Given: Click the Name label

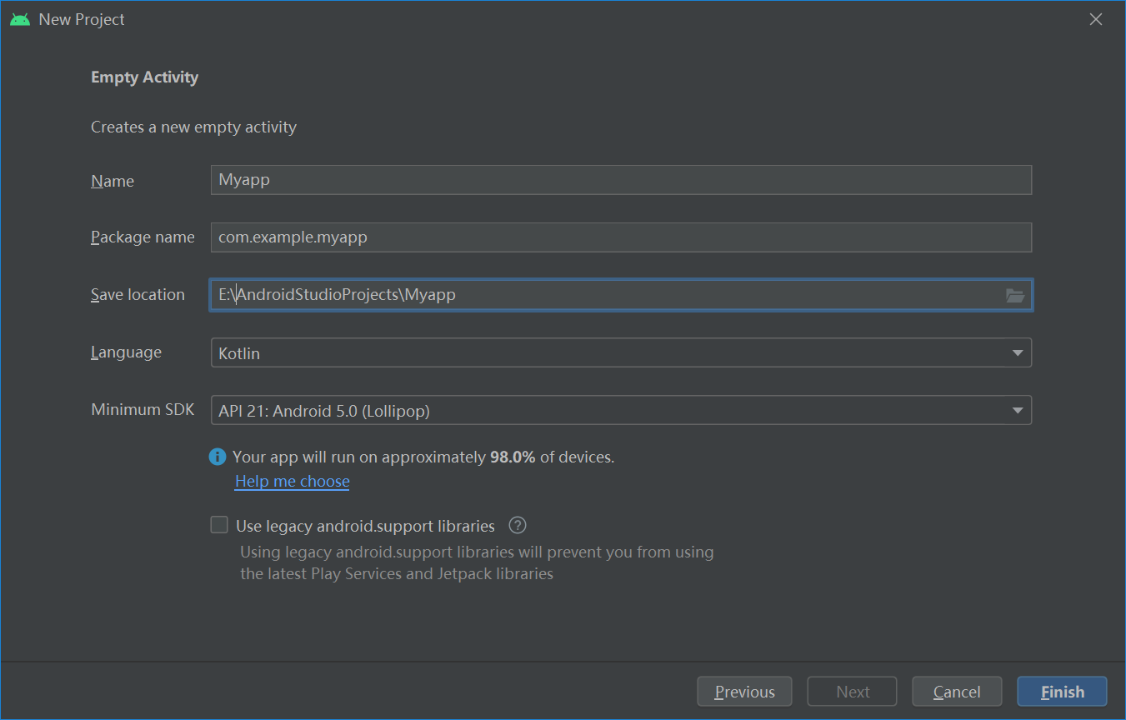Looking at the screenshot, I should tap(113, 181).
